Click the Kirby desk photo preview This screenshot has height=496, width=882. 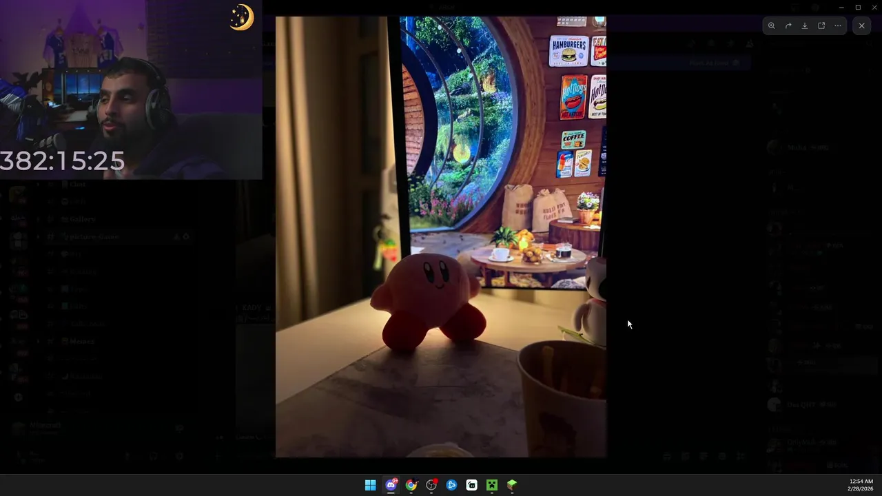point(441,237)
